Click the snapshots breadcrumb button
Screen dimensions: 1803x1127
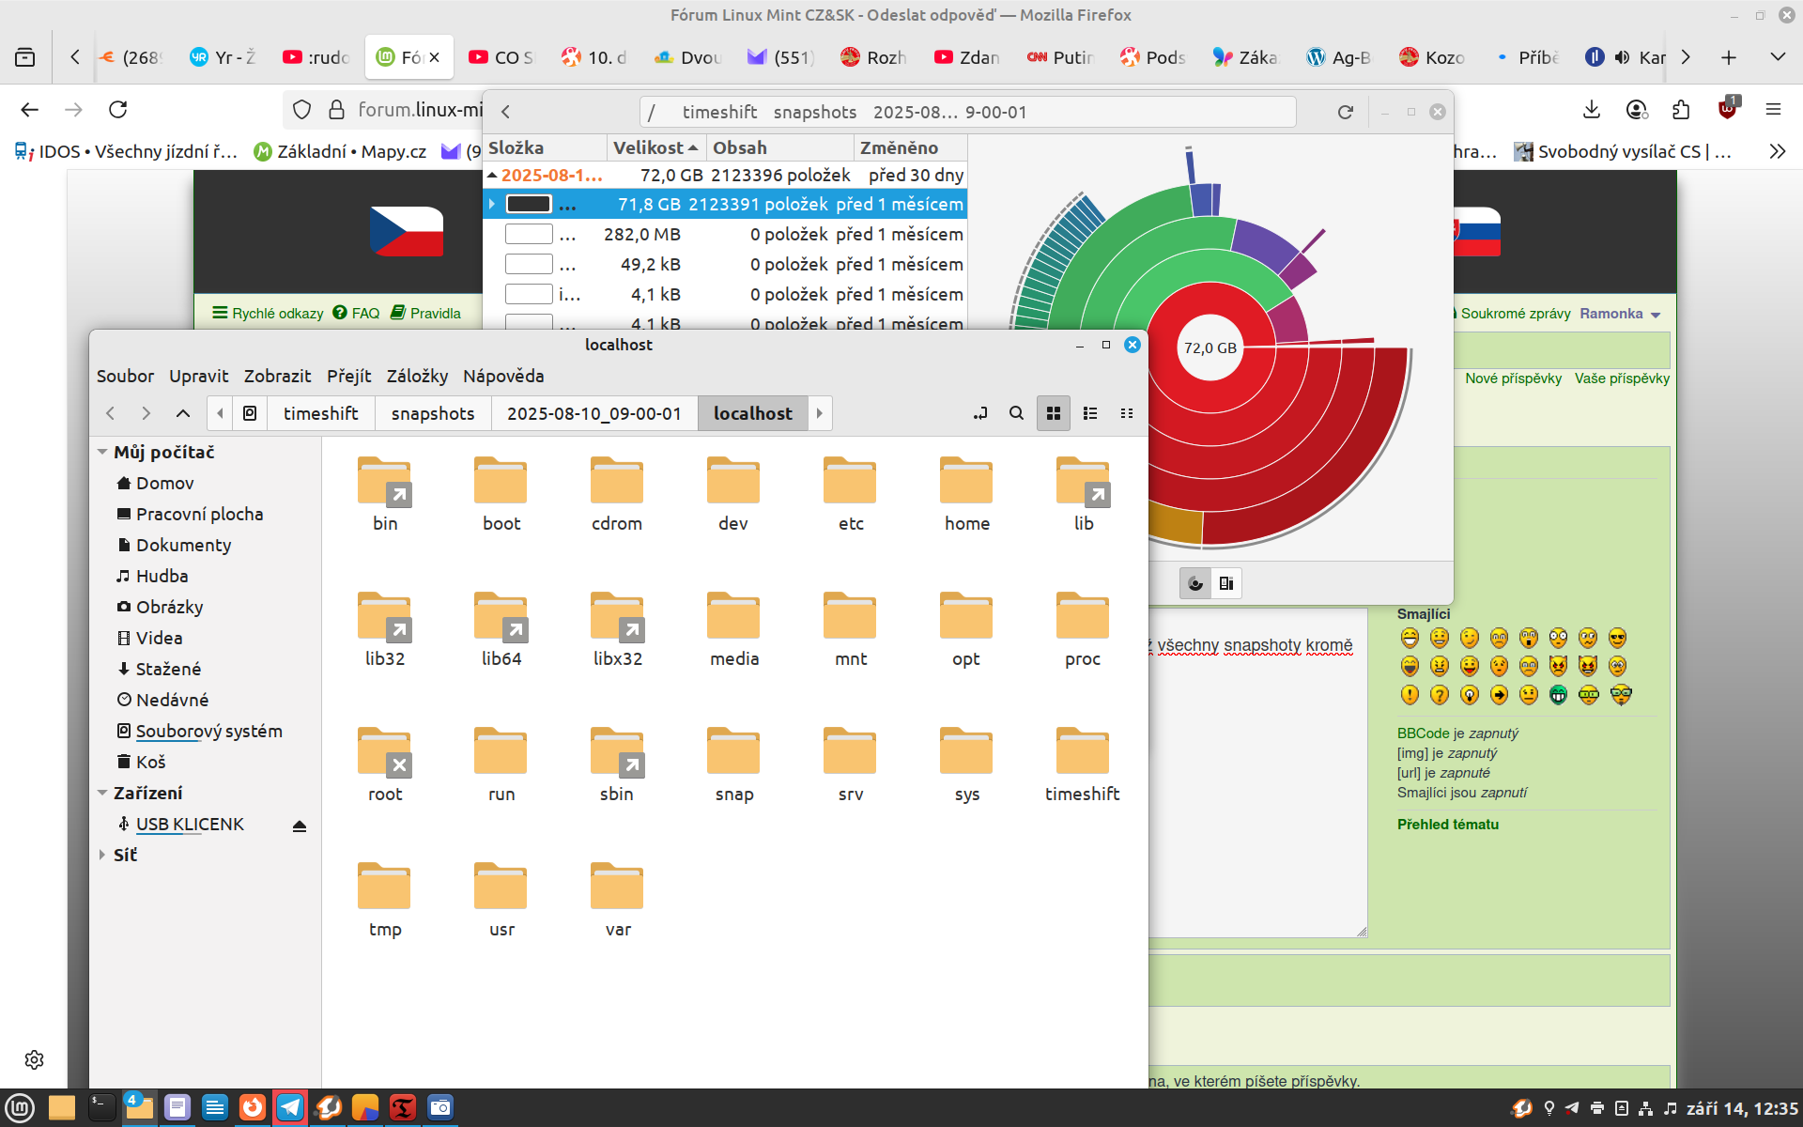tap(432, 413)
